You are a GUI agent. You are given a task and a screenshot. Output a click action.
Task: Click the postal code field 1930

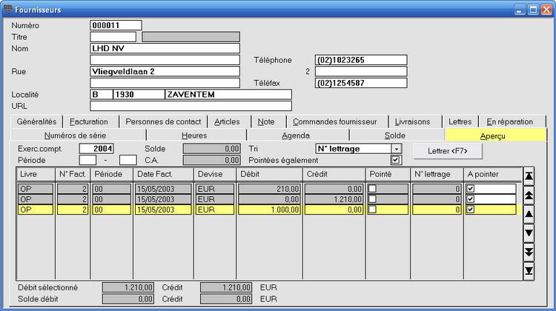pos(139,95)
